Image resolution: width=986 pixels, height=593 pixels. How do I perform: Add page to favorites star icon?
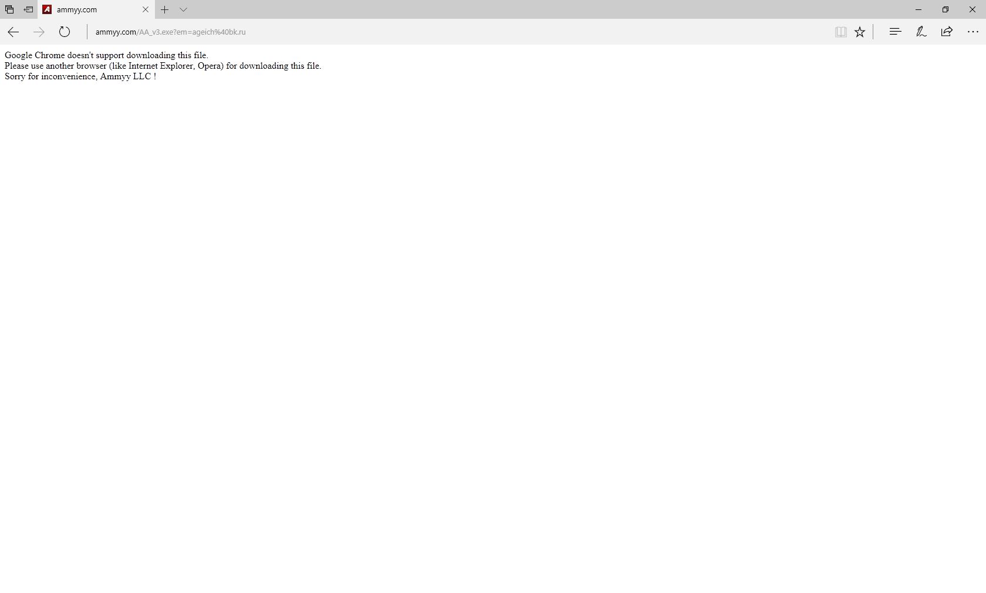(860, 32)
